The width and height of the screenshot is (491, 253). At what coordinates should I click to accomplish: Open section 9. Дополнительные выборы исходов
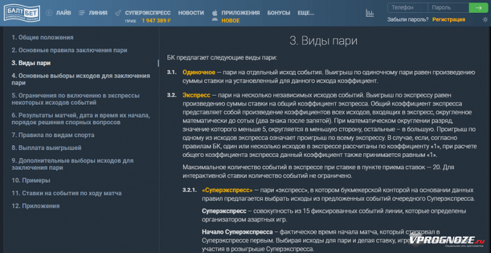72,164
